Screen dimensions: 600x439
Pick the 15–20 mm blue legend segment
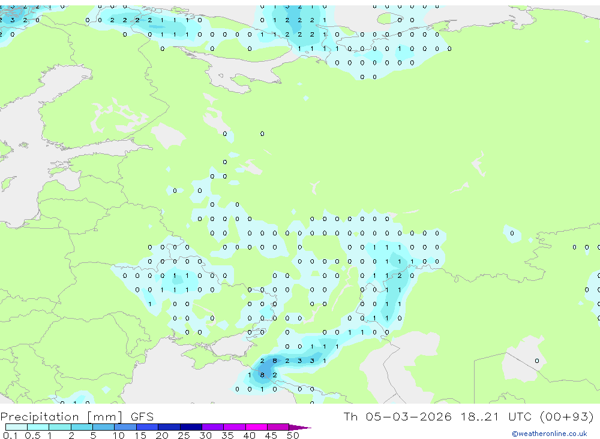(148, 427)
